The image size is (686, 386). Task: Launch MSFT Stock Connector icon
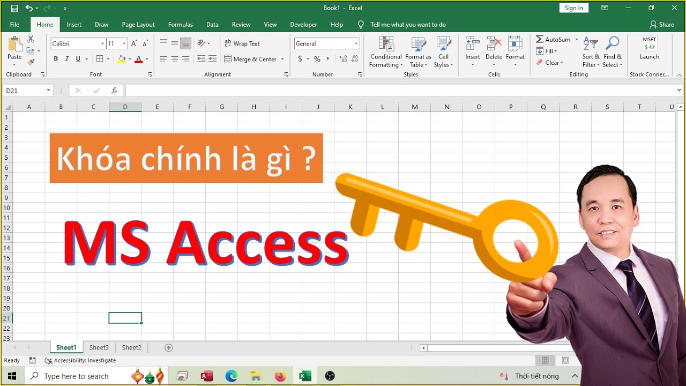(650, 44)
